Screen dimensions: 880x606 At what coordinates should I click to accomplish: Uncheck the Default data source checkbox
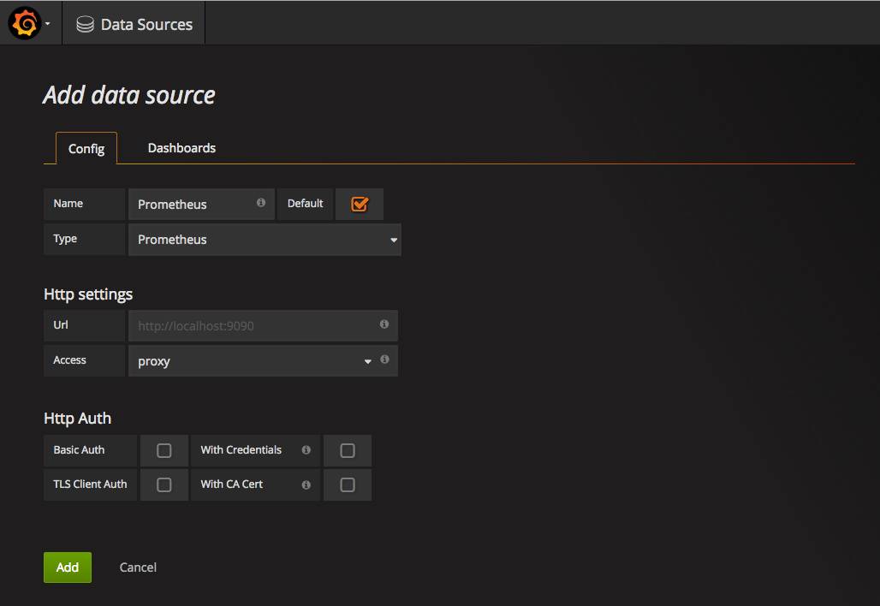pyautogui.click(x=360, y=204)
